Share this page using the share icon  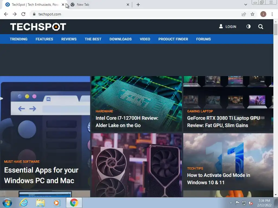pos(244,14)
